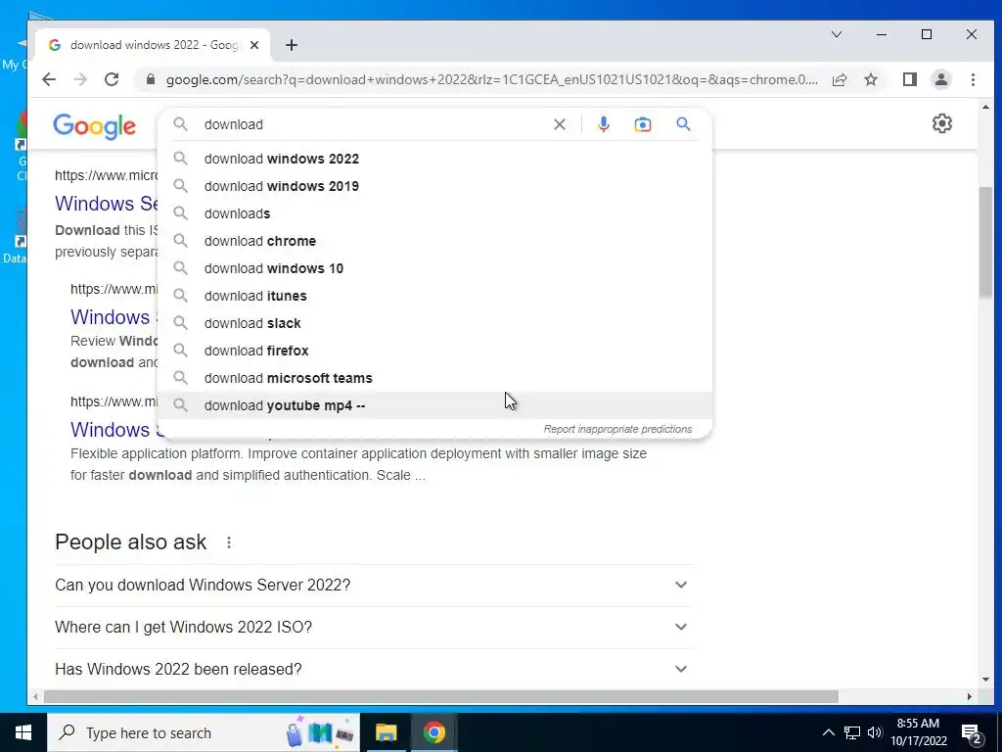
Task: Open the Windows Start menu
Action: click(23, 732)
